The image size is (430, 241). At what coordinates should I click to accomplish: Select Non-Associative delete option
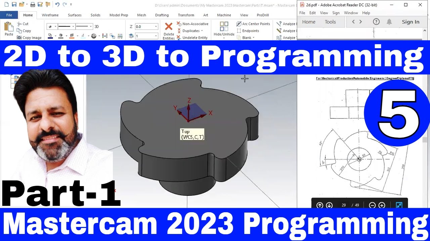[192, 24]
